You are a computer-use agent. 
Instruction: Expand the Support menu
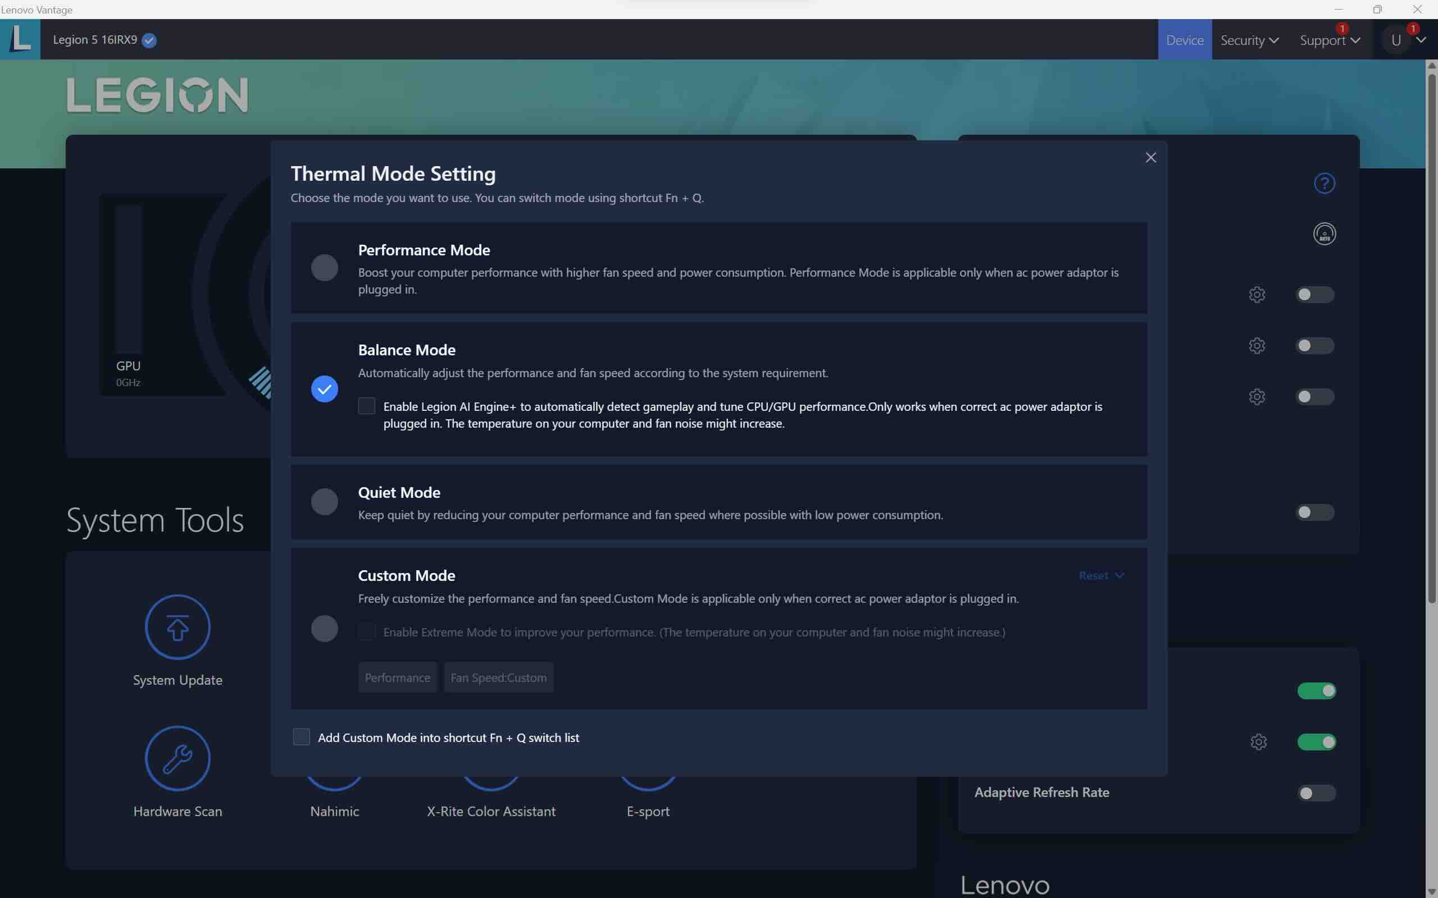click(1330, 40)
